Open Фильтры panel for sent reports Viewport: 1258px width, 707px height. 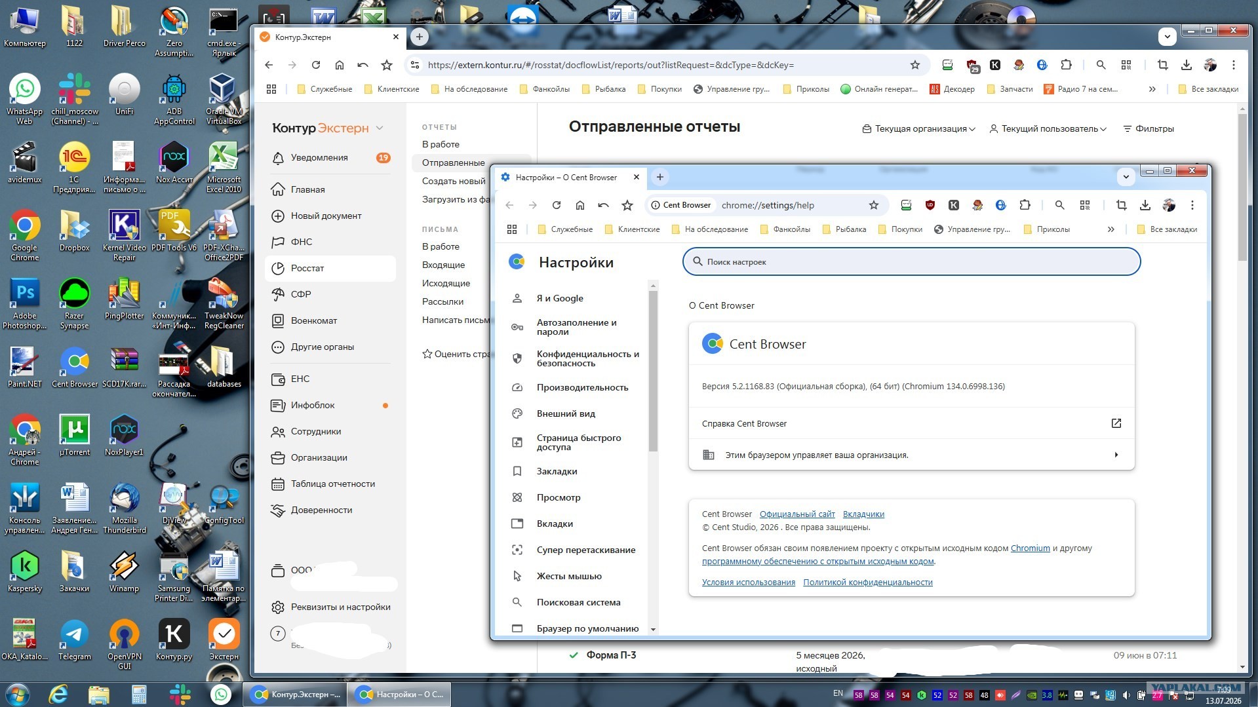coord(1149,128)
